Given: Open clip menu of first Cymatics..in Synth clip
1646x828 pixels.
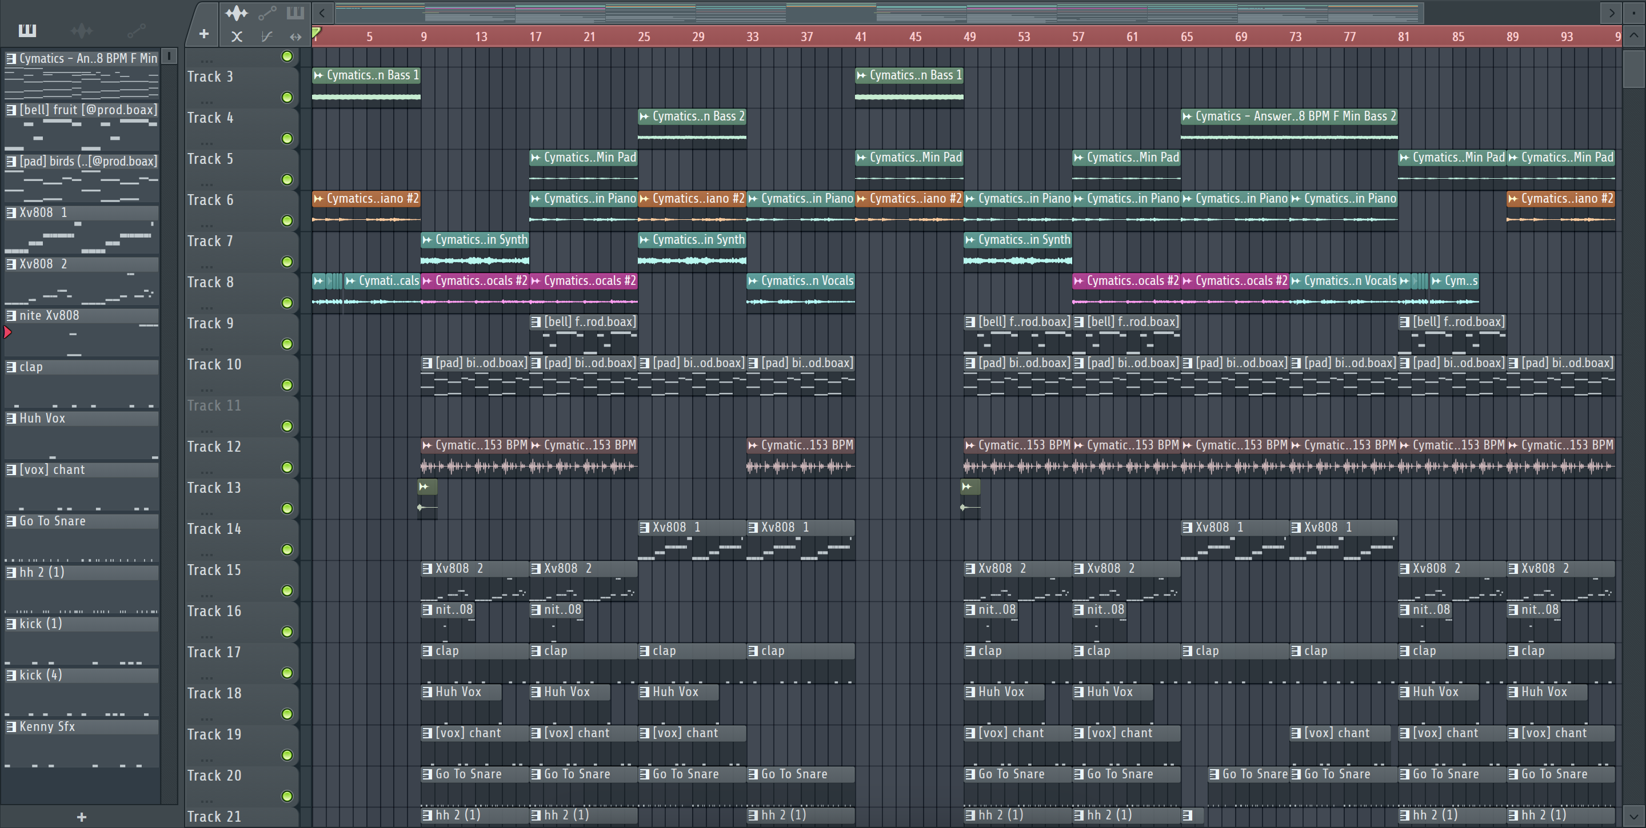Looking at the screenshot, I should click(x=427, y=240).
